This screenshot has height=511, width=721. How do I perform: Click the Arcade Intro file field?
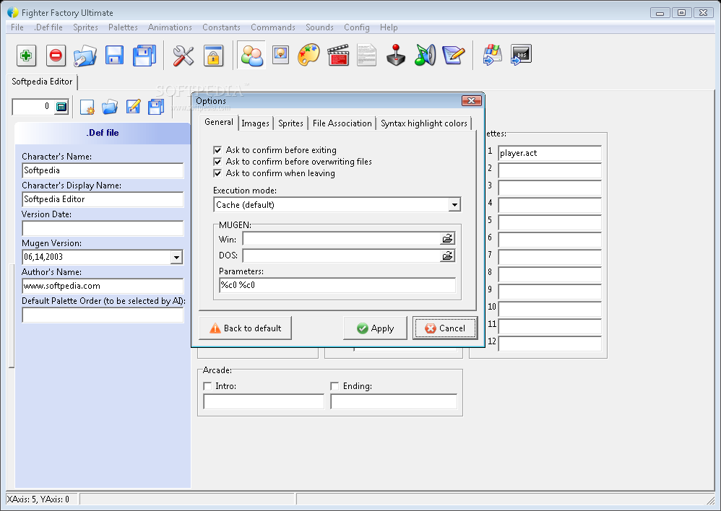coord(264,401)
